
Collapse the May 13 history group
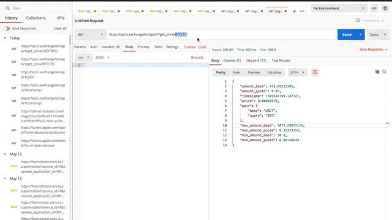click(x=5, y=154)
